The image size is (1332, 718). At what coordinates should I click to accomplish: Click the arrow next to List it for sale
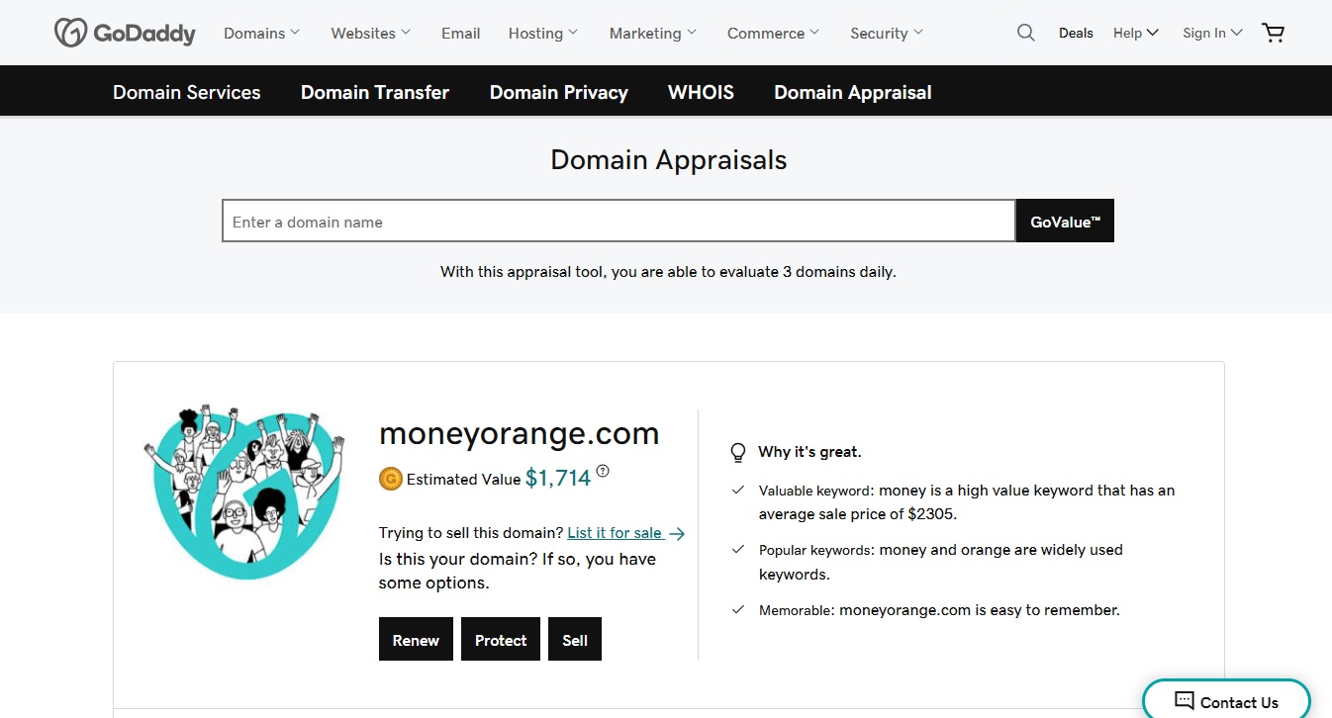pyautogui.click(x=677, y=533)
